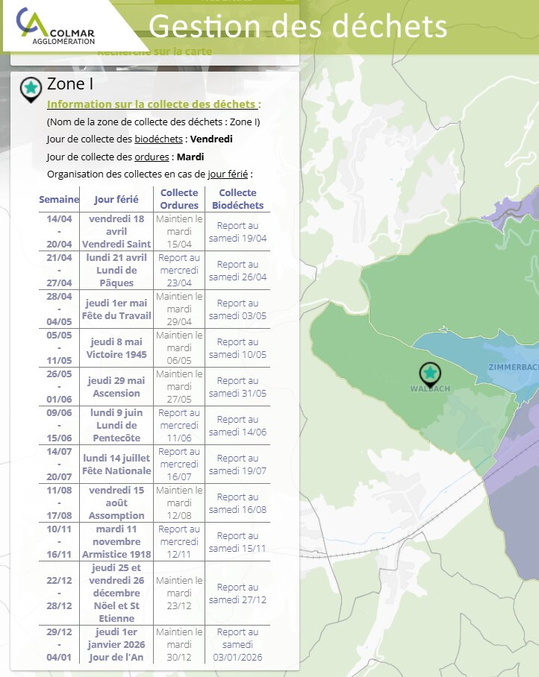
Task: Click the 'Gestion des déchets' page title
Action: 298,26
